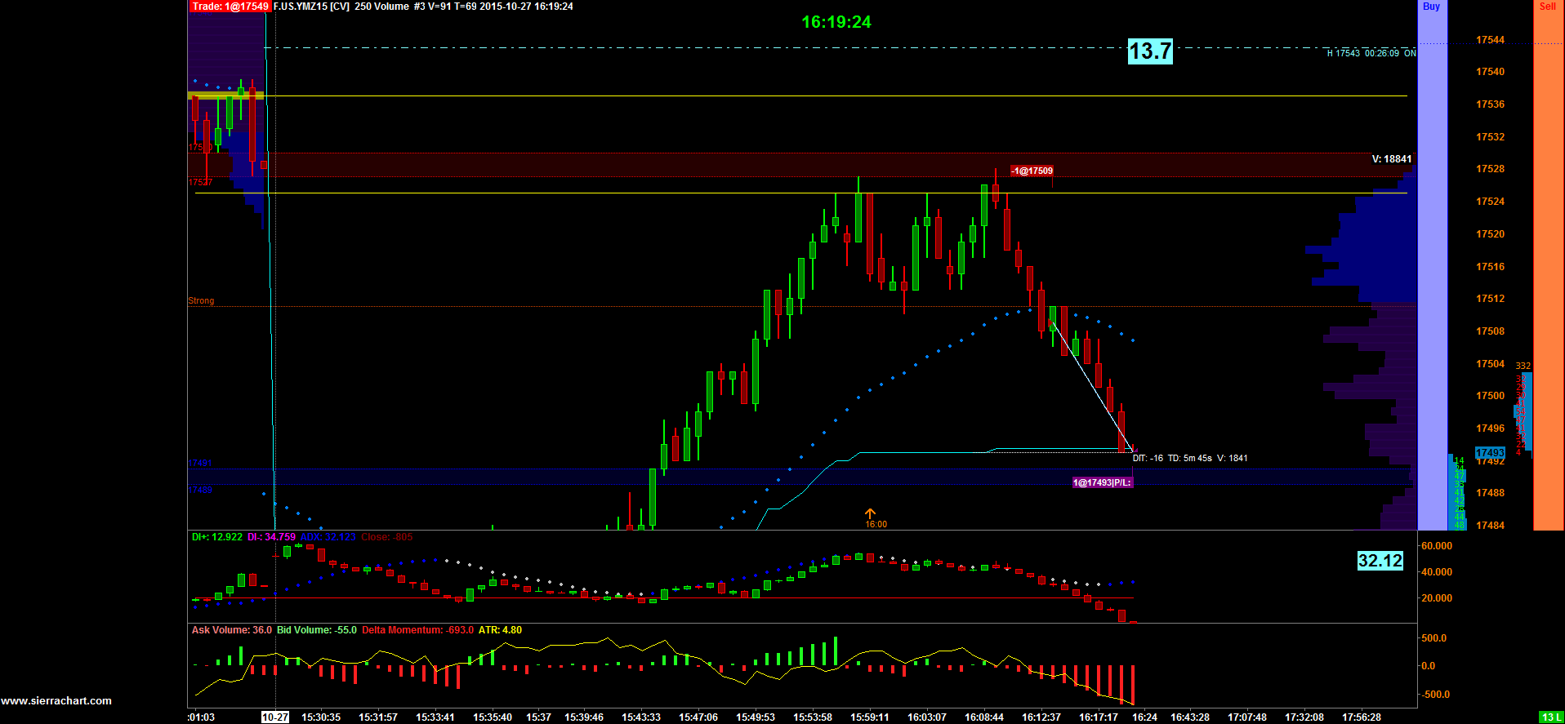Click the -1@17509 sell order label
This screenshot has width=1565, height=724.
click(x=1032, y=171)
